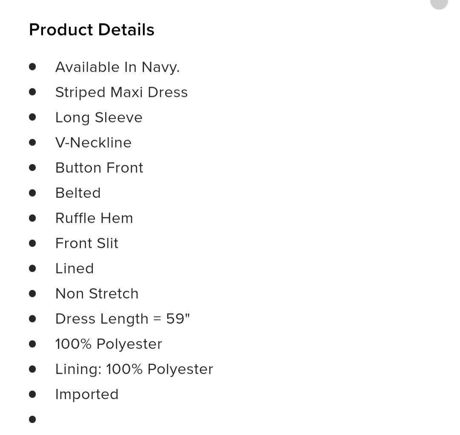This screenshot has height=435, width=460.
Task: Select the 'Button Front' text
Action: click(99, 168)
